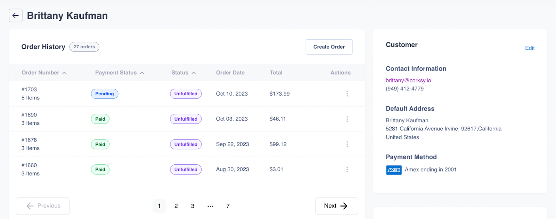The width and height of the screenshot is (556, 219).
Task: Open the brittany@corksy.io email link
Action: (x=408, y=80)
